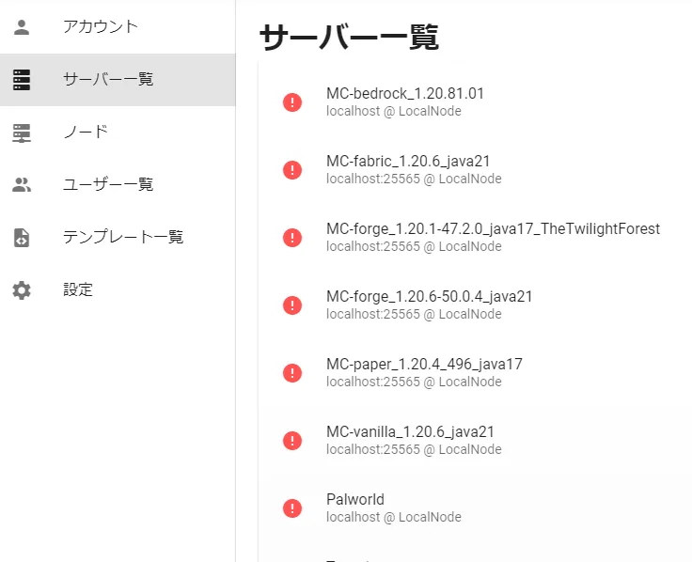The image size is (692, 562).
Task: Open the アカウント menu item
Action: tap(101, 26)
